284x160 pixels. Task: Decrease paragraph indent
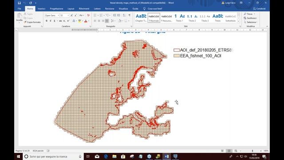pos(114,16)
